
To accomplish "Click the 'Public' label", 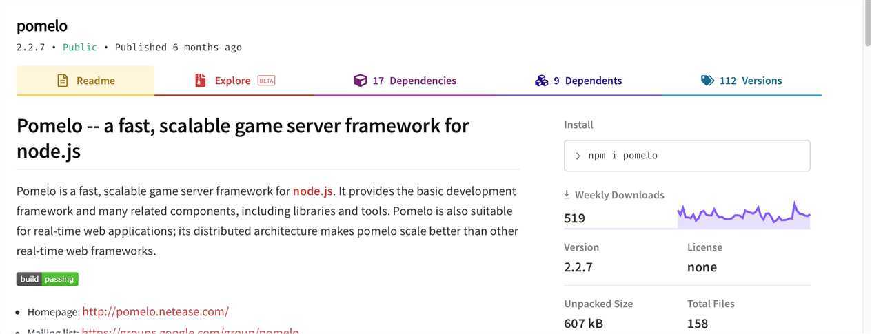I will [80, 48].
